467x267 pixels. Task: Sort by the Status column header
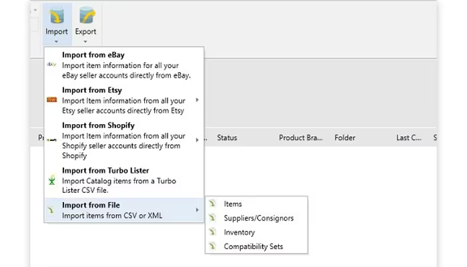[227, 138]
